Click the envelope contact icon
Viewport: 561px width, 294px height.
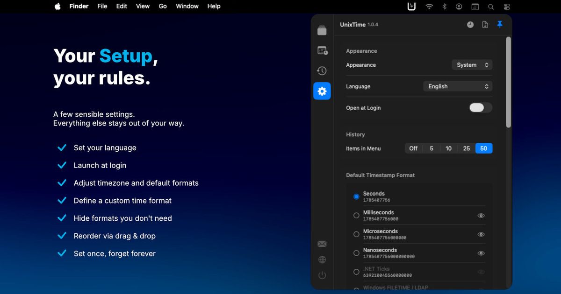(x=322, y=244)
